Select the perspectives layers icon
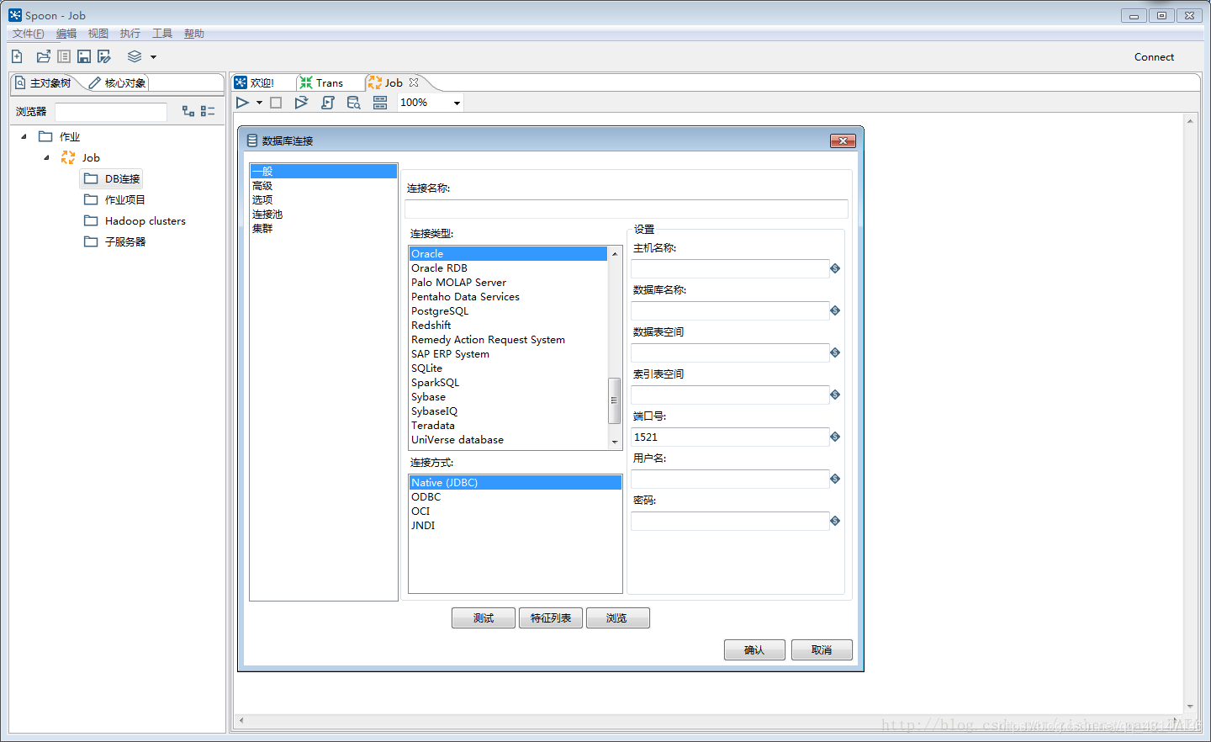This screenshot has height=742, width=1211. [135, 56]
